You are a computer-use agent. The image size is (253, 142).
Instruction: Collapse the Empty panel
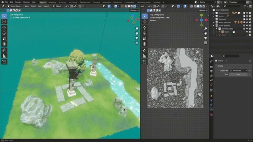(x=217, y=66)
